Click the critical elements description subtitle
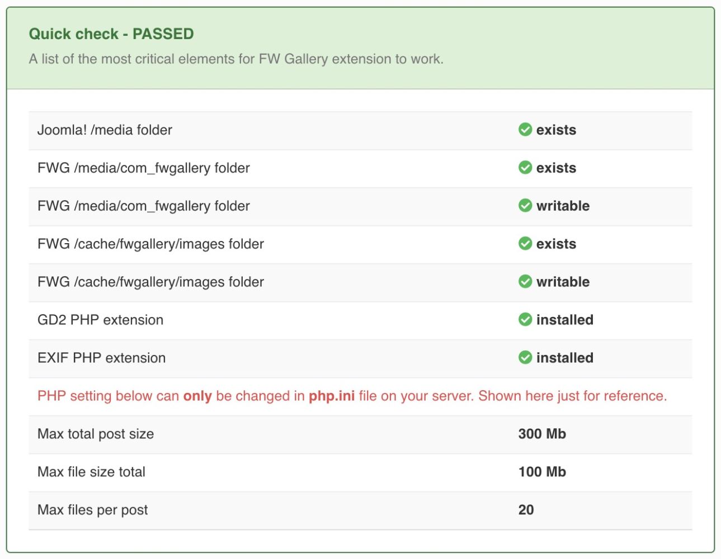 tap(236, 59)
